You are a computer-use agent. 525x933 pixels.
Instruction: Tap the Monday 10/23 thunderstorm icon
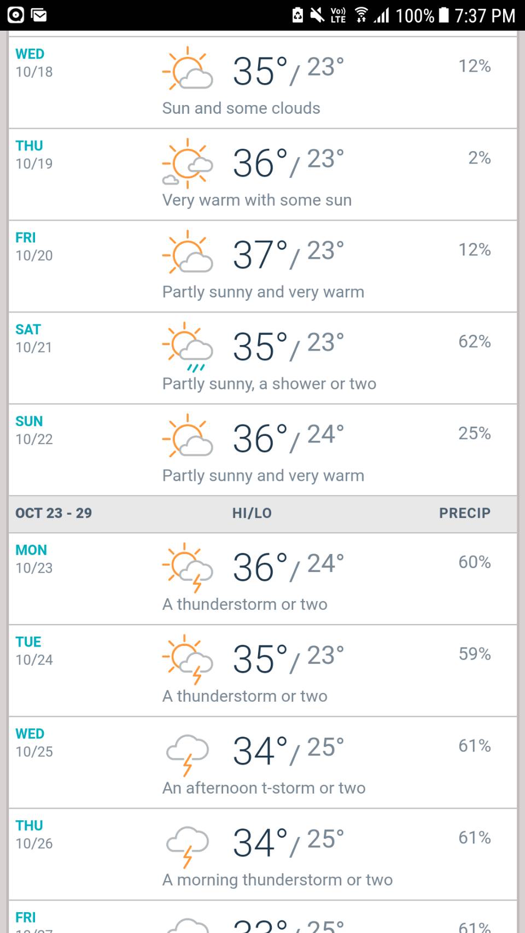pyautogui.click(x=188, y=568)
